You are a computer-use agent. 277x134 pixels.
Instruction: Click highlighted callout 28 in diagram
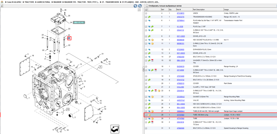point(69,38)
